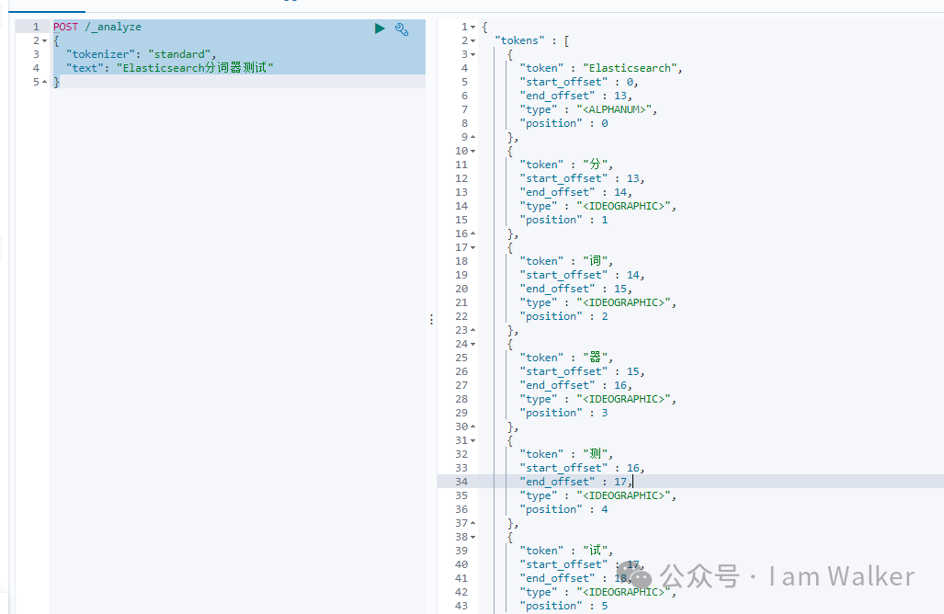Viewport: 944px width, 614px height.
Task: Click fold-end arrow at response line 9
Action: click(x=473, y=137)
